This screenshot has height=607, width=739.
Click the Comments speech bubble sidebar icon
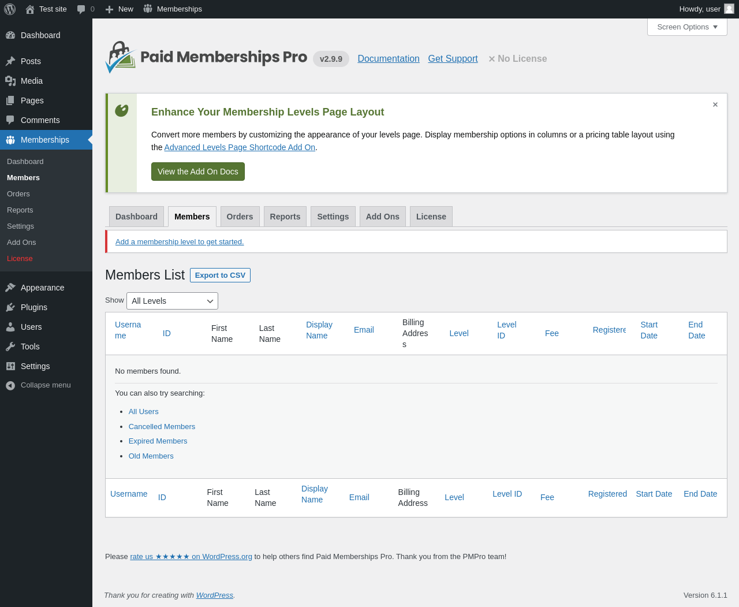click(10, 120)
